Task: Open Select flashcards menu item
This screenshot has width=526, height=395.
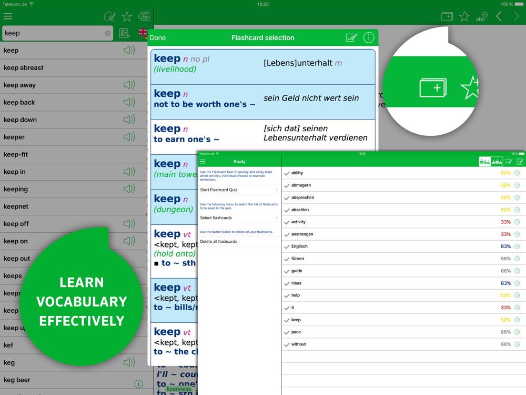Action: (x=239, y=218)
